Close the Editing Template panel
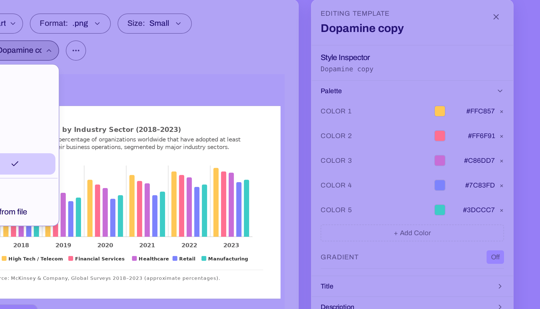 coord(496,17)
